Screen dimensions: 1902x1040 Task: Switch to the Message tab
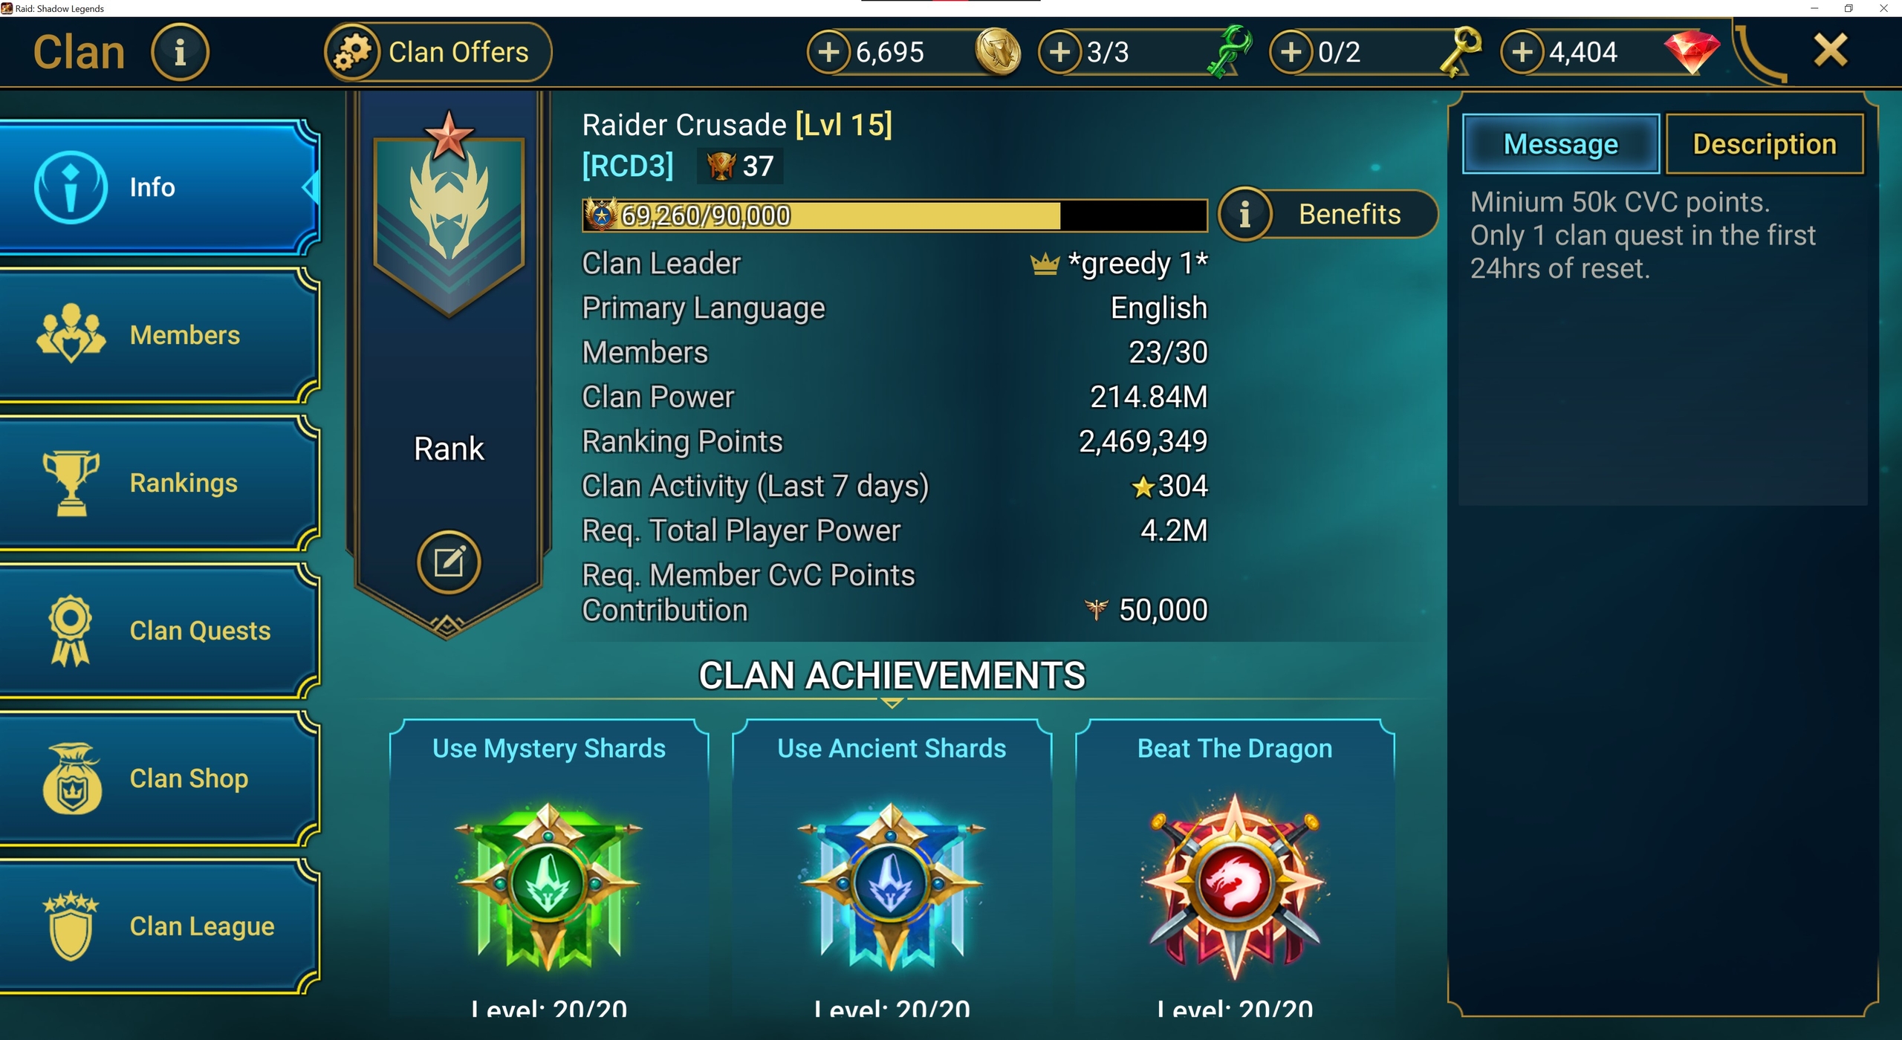1561,143
